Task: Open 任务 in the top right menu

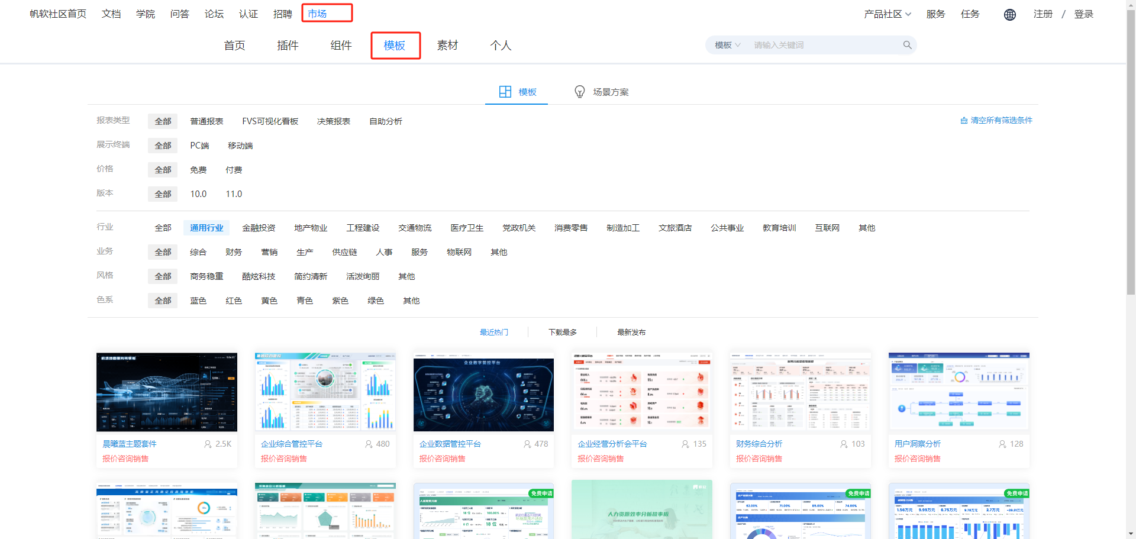Action: tap(970, 14)
